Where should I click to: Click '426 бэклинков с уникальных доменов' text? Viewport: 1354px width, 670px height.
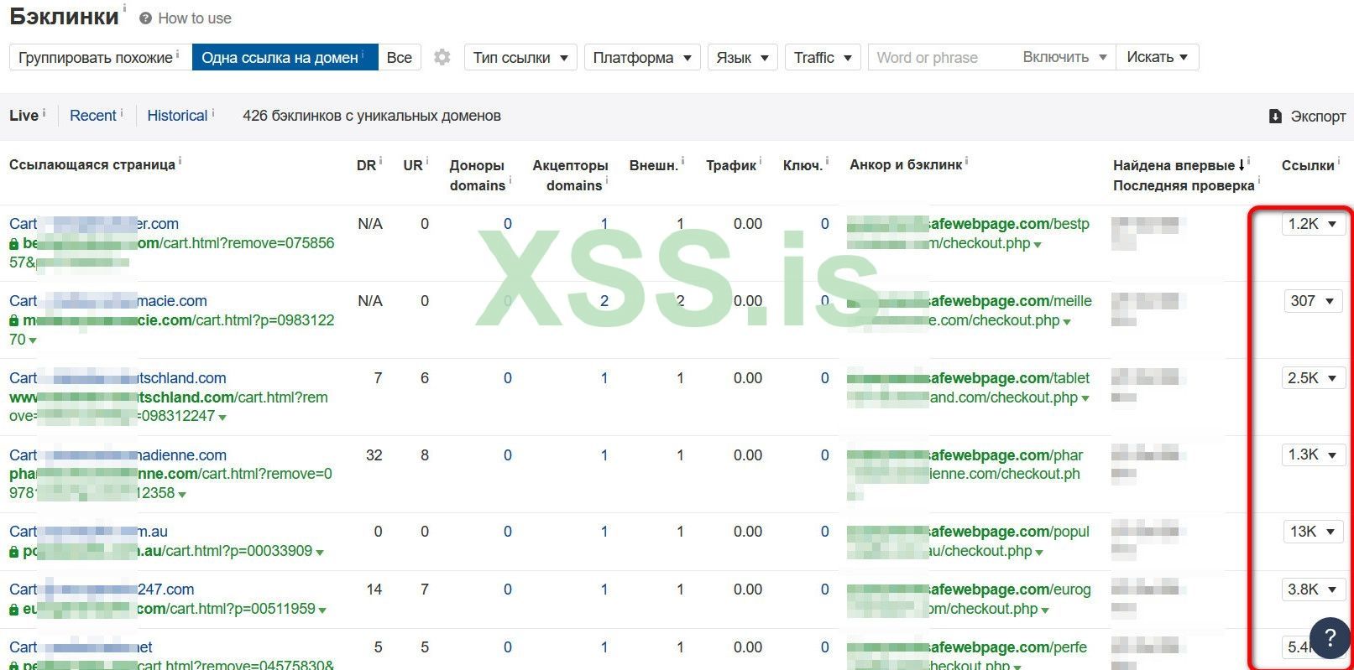pos(372,116)
